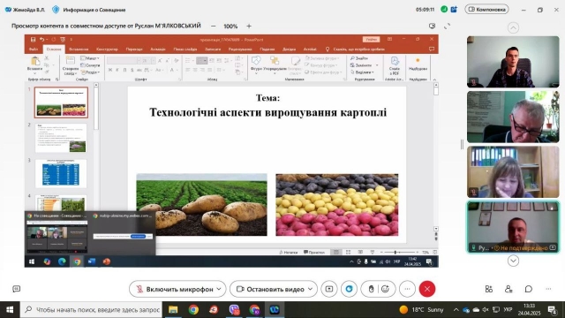The width and height of the screenshot is (565, 318).
Task: Click Информация о Совещание label
Action: (x=94, y=10)
